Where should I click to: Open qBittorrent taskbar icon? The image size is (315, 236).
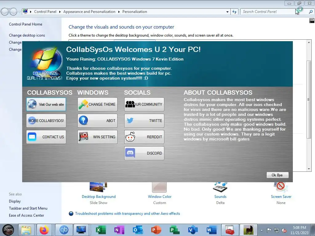64,230
